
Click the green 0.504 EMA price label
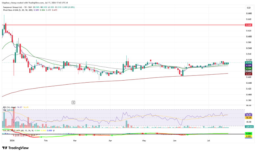248,68
